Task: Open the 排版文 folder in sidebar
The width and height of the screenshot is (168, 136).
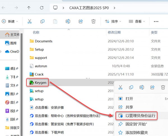Action: 12,128
